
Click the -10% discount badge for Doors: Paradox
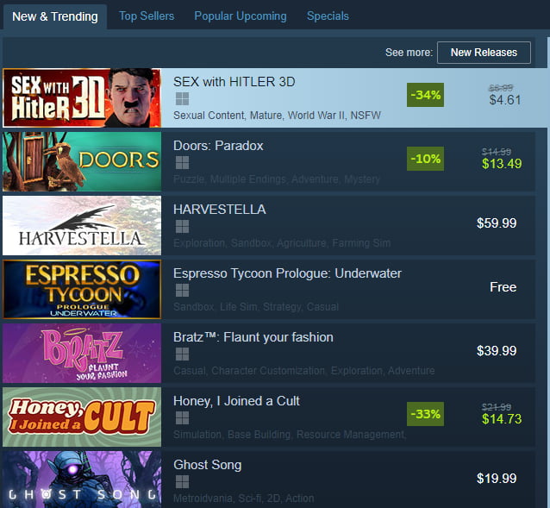[425, 159]
